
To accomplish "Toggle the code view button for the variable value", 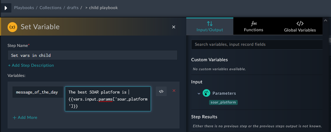I will coord(161,91).
